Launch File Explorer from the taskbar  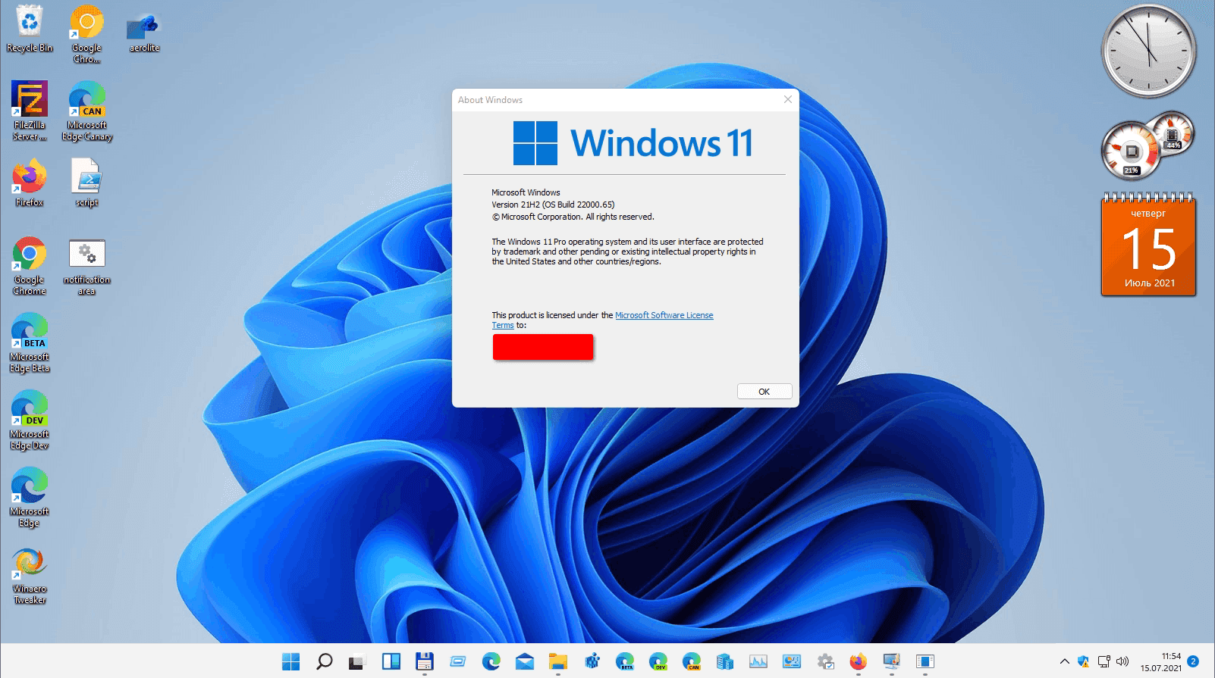pyautogui.click(x=557, y=661)
